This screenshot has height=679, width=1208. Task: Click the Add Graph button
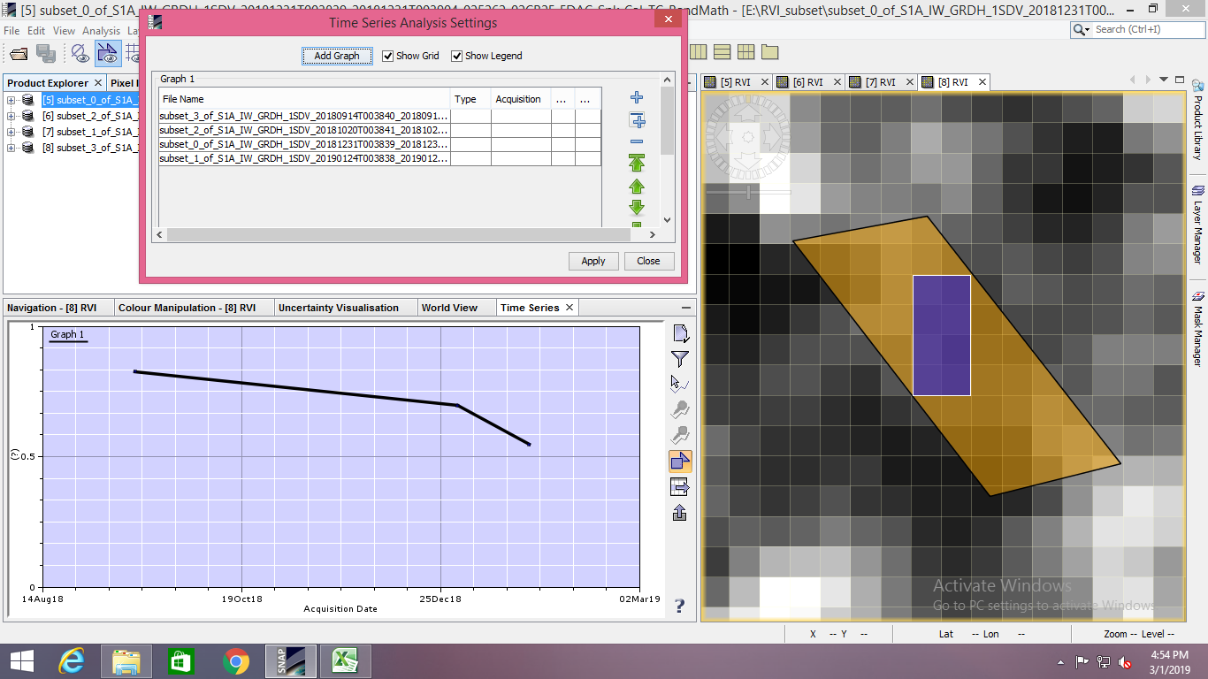coord(337,56)
